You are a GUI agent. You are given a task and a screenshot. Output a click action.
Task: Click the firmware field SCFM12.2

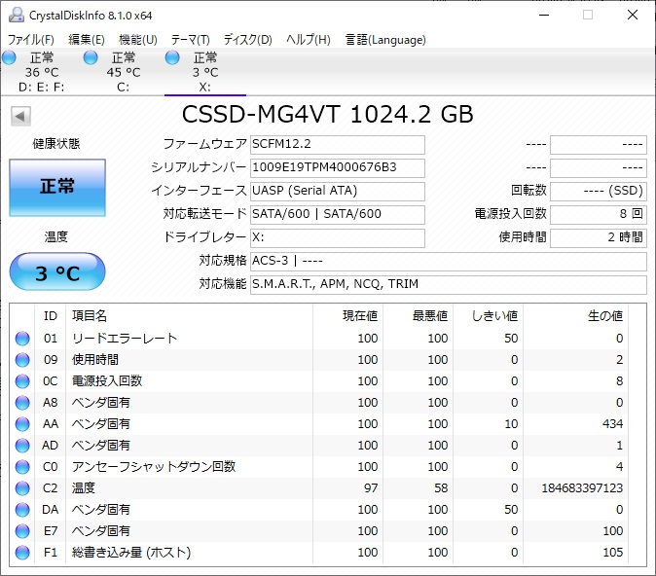(338, 145)
